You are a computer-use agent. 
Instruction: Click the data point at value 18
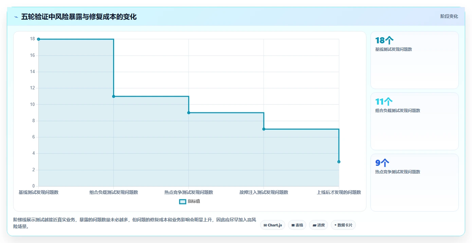[38, 39]
